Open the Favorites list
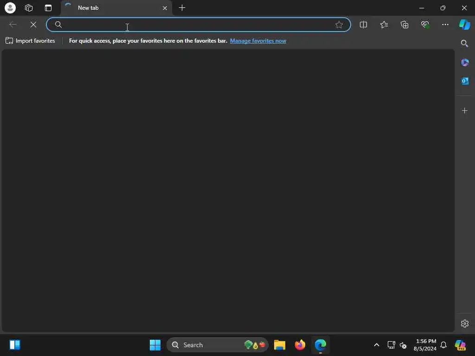 (384, 25)
